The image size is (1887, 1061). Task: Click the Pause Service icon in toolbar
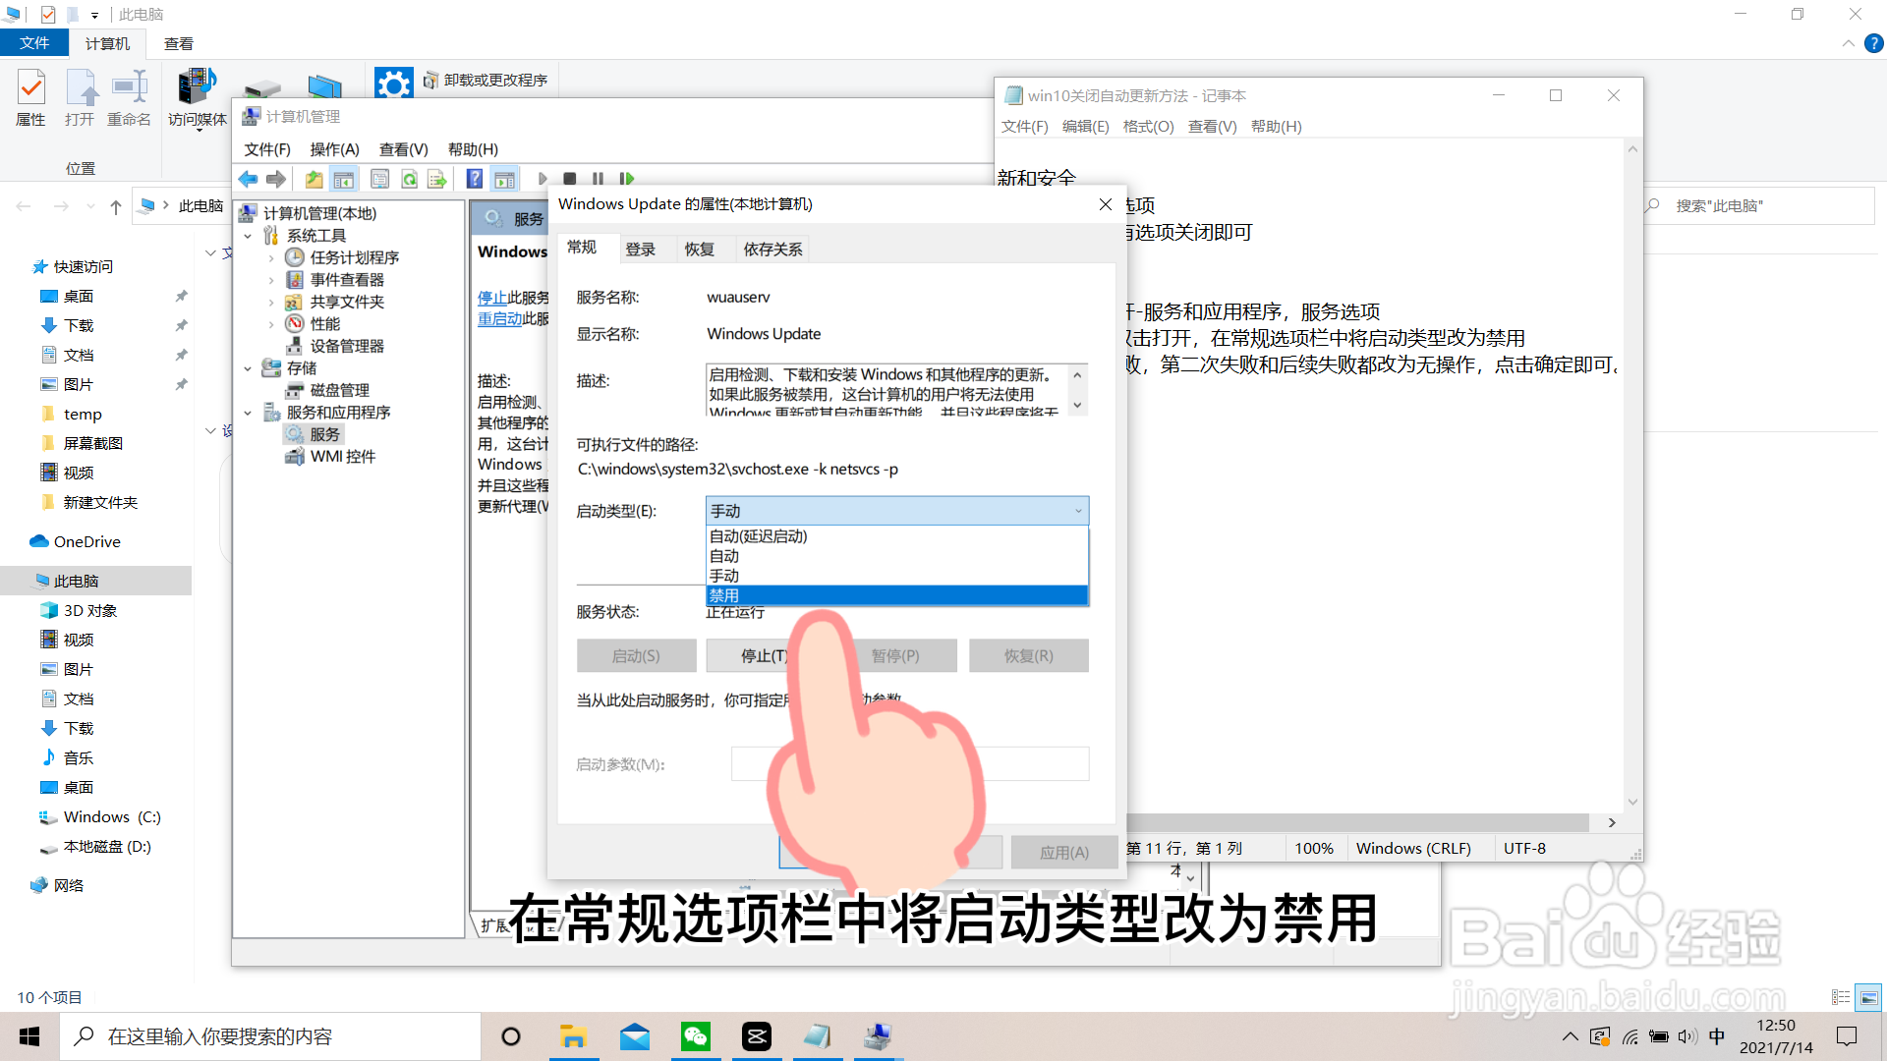pyautogui.click(x=599, y=178)
